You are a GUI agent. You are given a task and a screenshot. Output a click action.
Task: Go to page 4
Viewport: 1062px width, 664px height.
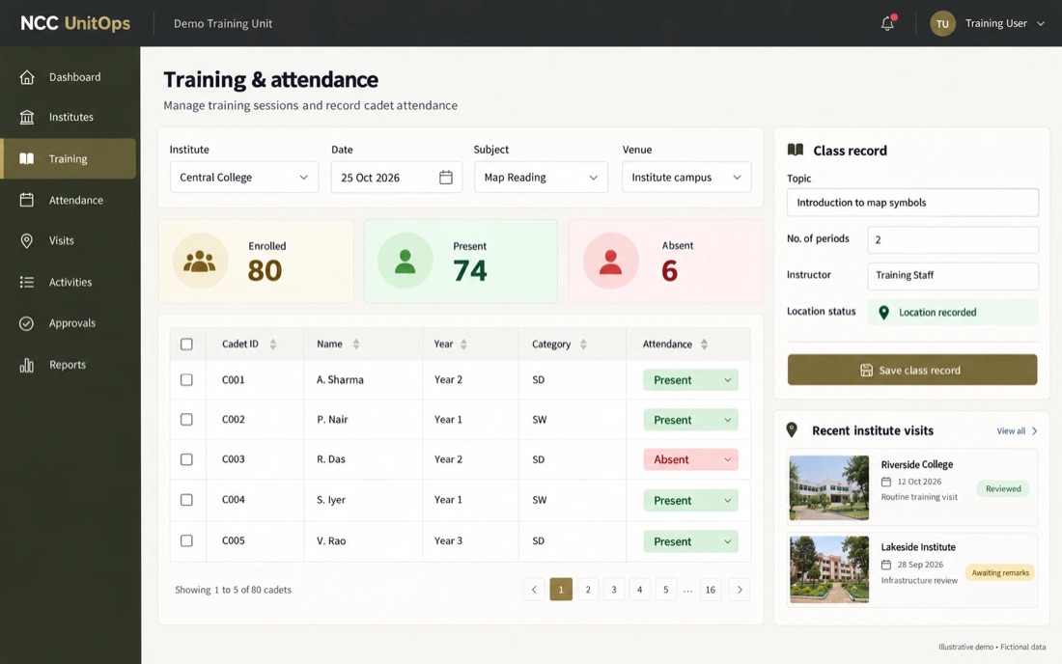(639, 590)
